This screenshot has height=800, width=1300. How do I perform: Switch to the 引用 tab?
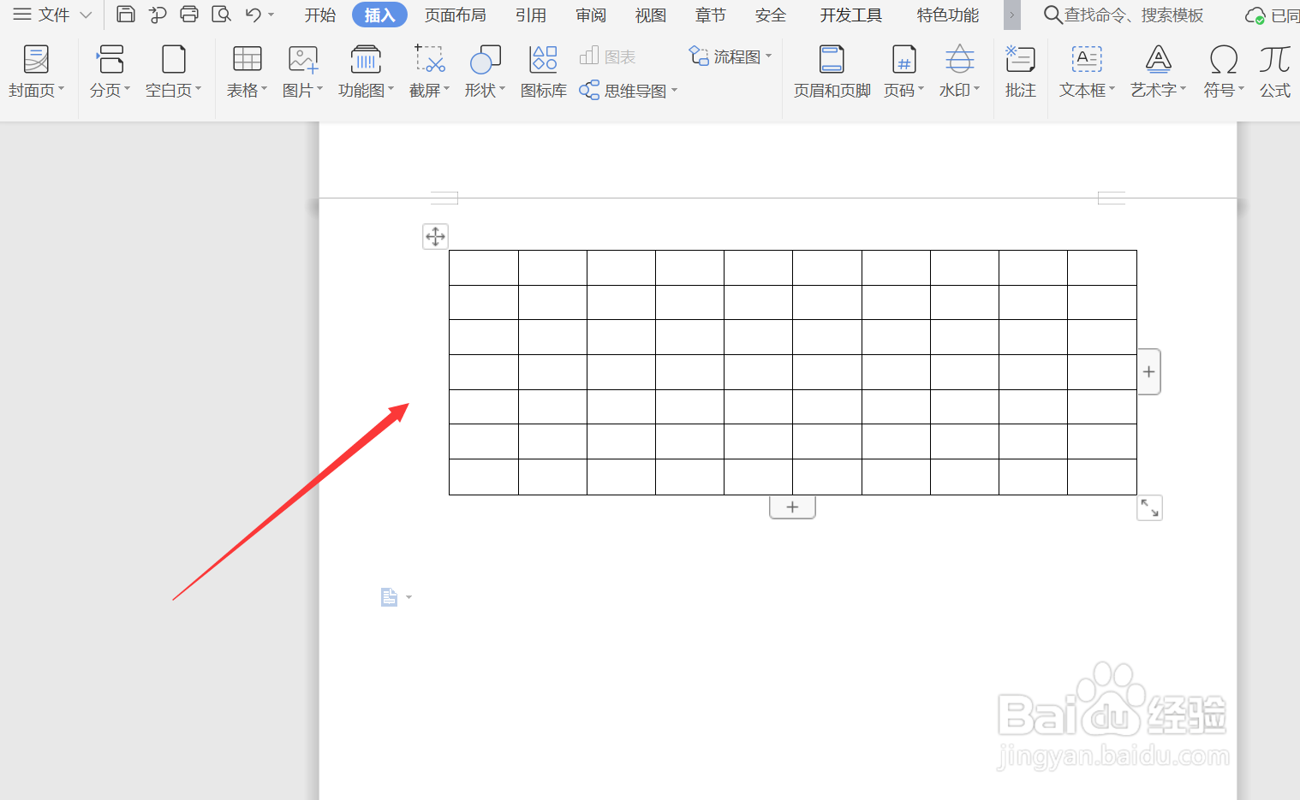tap(531, 15)
